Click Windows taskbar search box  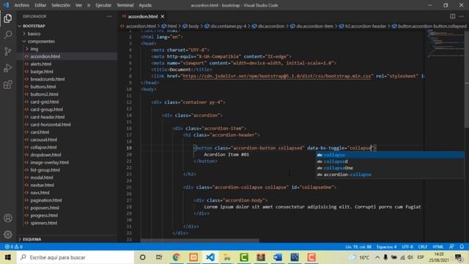75,257
